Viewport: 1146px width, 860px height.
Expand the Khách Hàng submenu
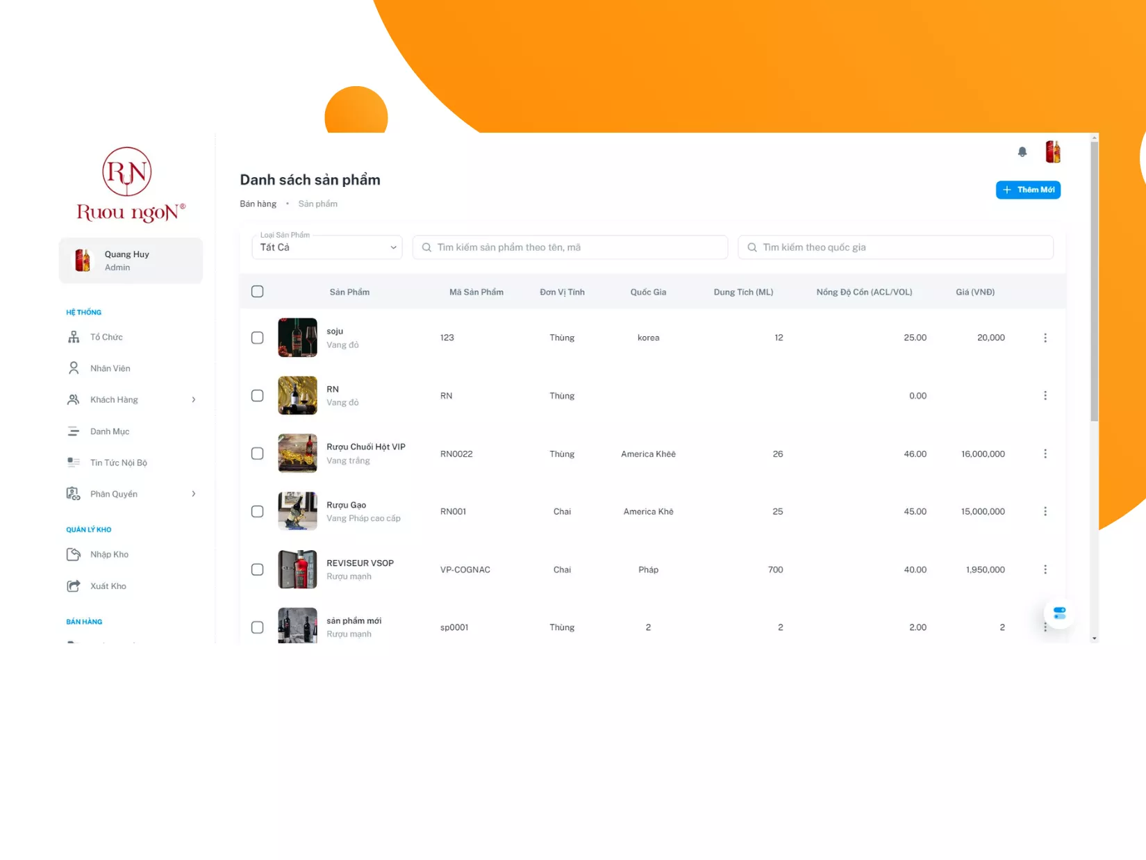click(194, 399)
